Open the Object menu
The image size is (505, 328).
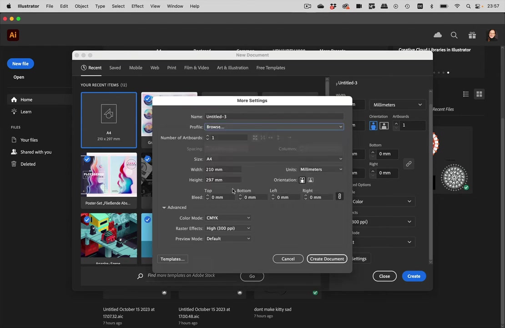[x=81, y=6]
